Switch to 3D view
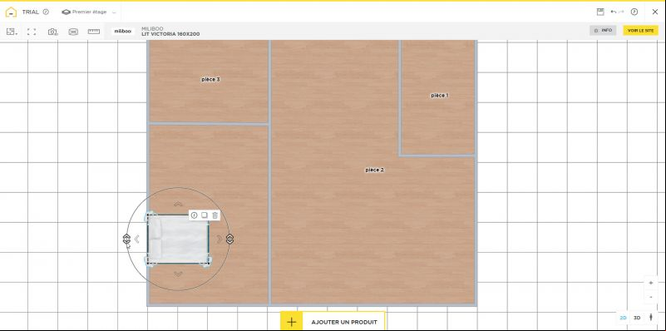 point(637,318)
